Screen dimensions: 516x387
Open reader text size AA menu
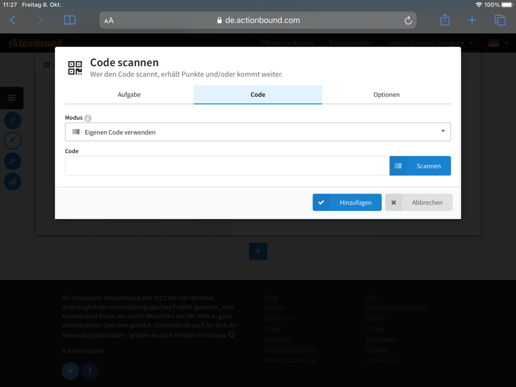tap(109, 21)
